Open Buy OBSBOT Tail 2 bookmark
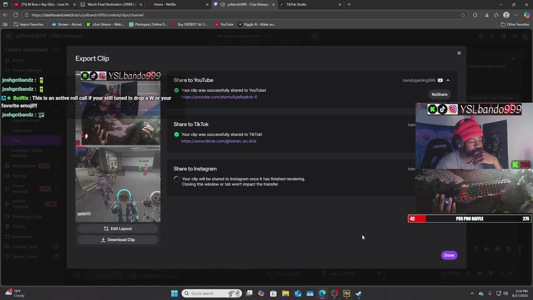This screenshot has width=533, height=300. coord(189,25)
